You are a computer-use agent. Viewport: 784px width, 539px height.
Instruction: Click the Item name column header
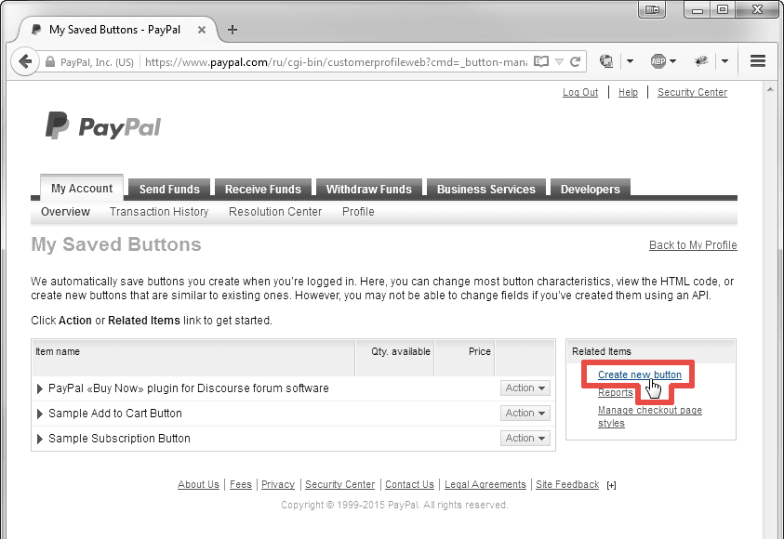point(193,357)
